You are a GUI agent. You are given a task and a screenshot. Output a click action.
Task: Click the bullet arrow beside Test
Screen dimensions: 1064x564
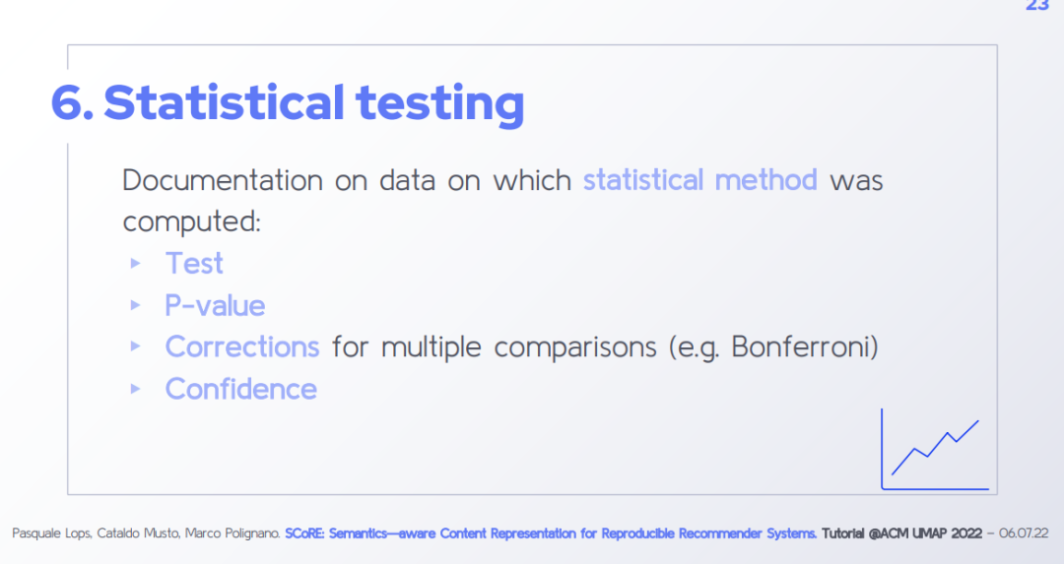click(135, 263)
